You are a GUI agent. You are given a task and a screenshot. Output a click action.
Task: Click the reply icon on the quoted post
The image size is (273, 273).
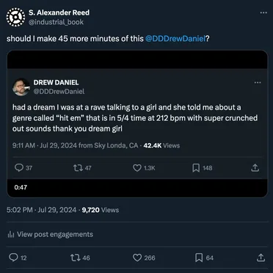18,168
